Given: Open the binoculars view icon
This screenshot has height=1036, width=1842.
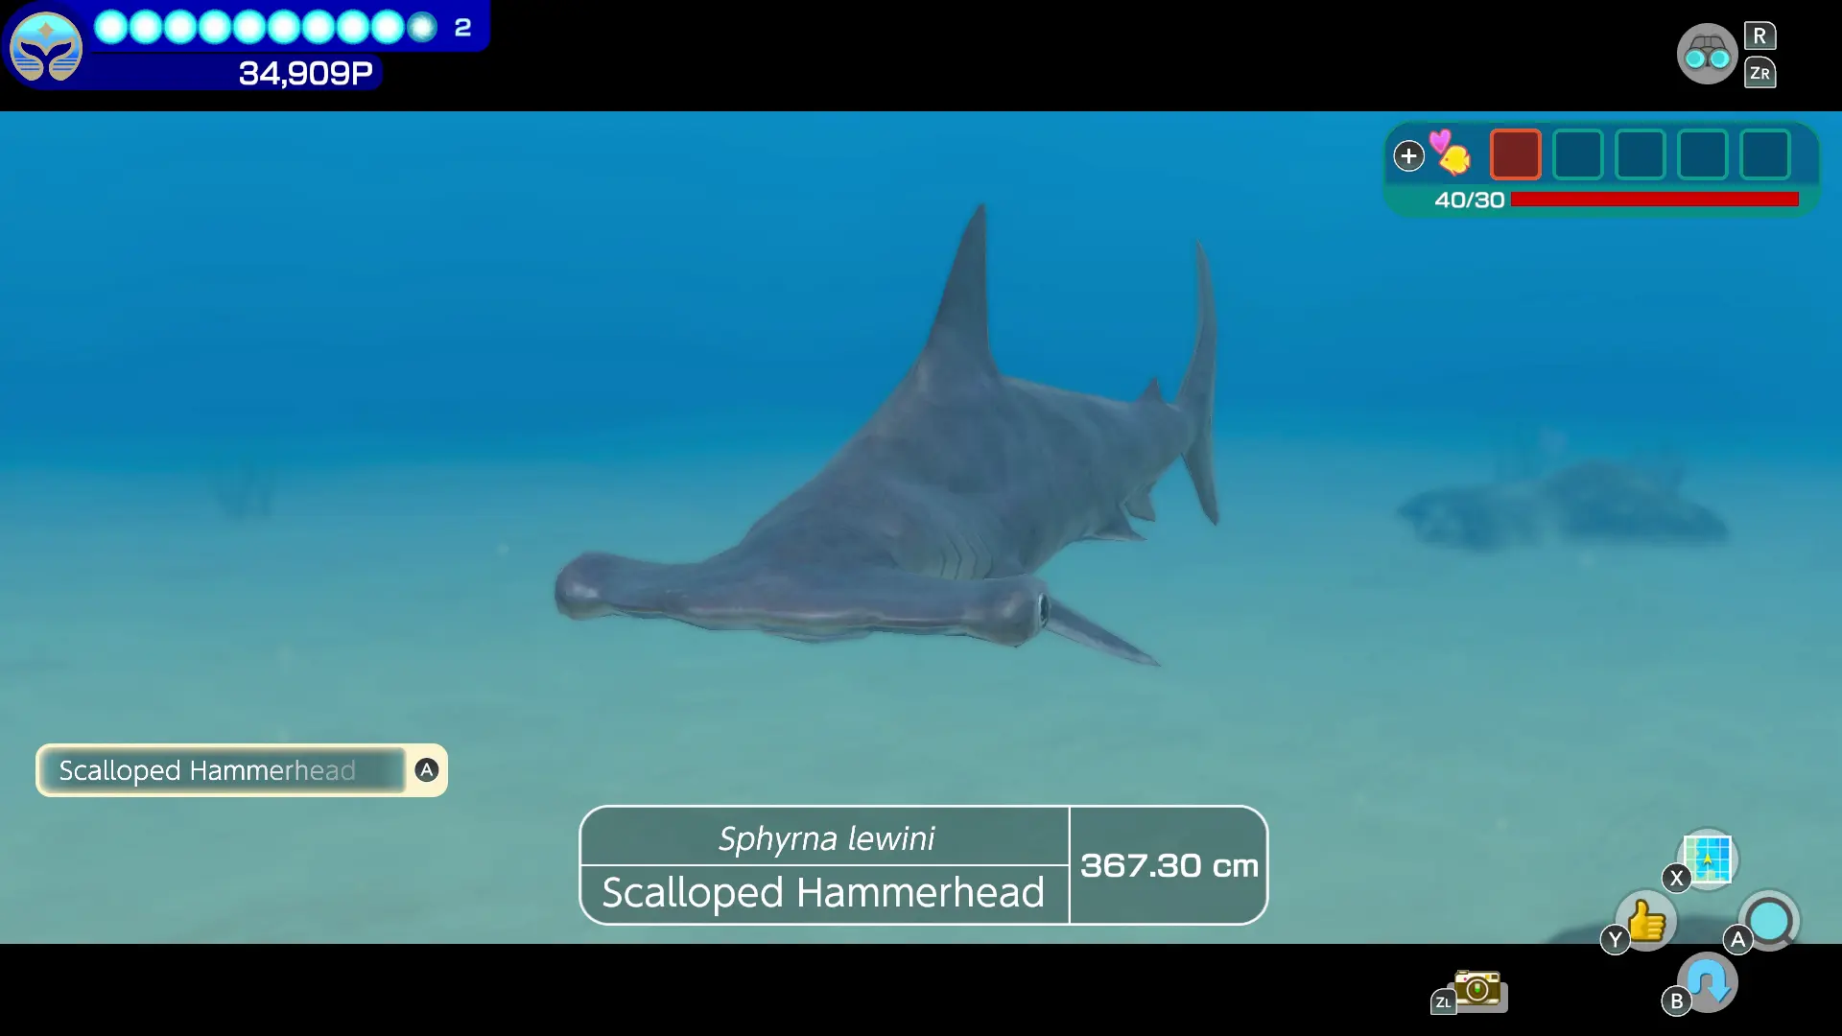Looking at the screenshot, I should (1707, 54).
